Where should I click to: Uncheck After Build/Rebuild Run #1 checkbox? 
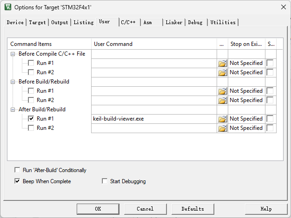[x=31, y=119]
